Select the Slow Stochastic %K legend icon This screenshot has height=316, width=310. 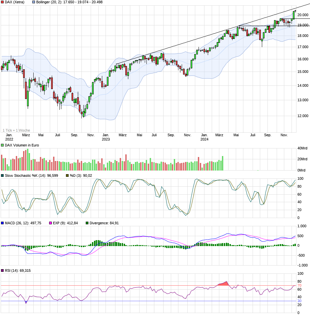(x=3, y=176)
